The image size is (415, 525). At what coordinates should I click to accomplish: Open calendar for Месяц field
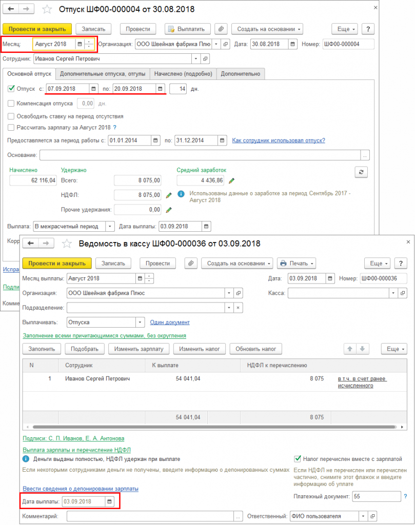pyautogui.click(x=80, y=44)
